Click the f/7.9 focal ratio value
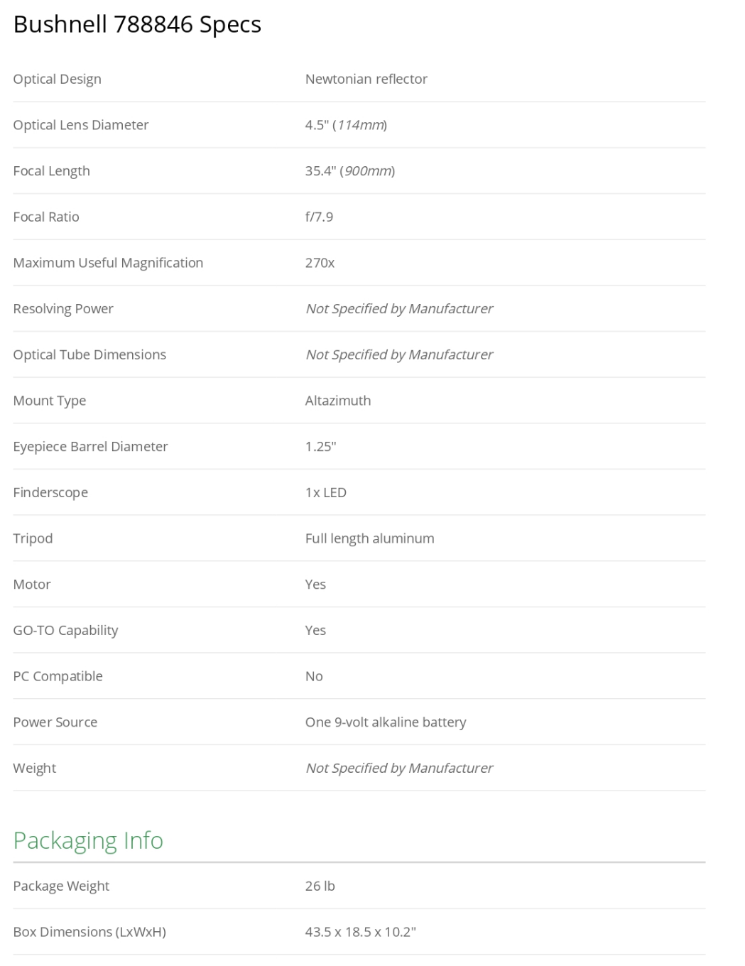The width and height of the screenshot is (745, 966). pyautogui.click(x=319, y=217)
